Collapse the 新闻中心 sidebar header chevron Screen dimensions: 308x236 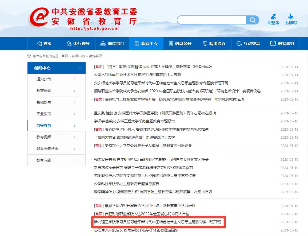tap(79, 68)
